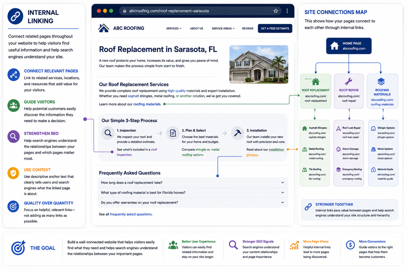Follow the 'roofing materials' link
Screen dimensions: 408x272
pyautogui.click(x=147, y=104)
